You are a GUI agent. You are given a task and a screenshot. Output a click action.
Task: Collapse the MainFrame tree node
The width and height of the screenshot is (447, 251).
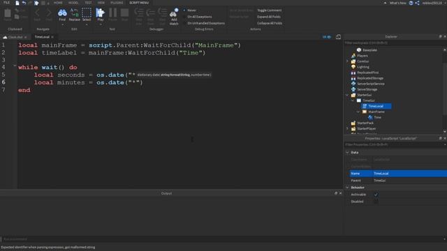(358, 112)
